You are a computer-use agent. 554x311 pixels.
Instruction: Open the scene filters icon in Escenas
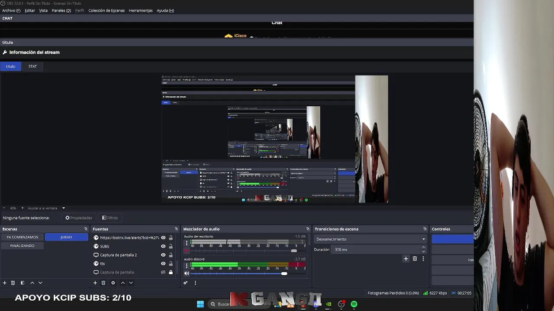[x=22, y=283]
